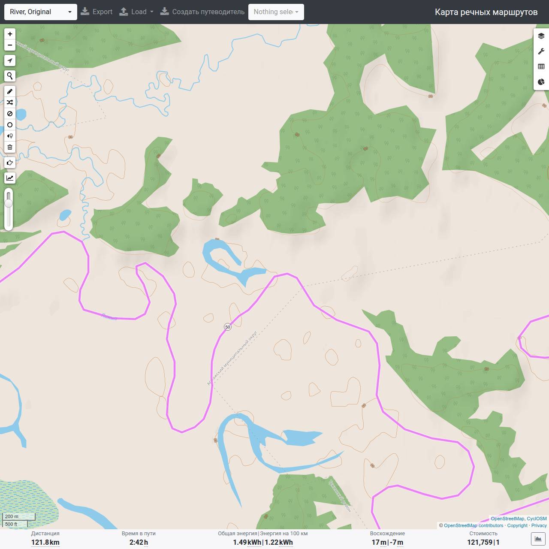This screenshot has width=549, height=549.
Task: Zoom out with the minus button
Action: [10, 45]
